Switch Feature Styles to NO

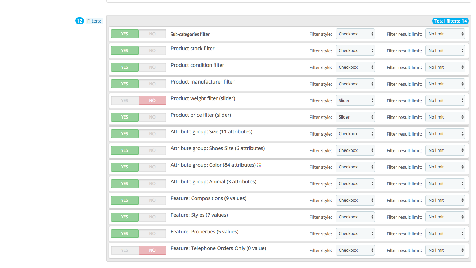(152, 217)
